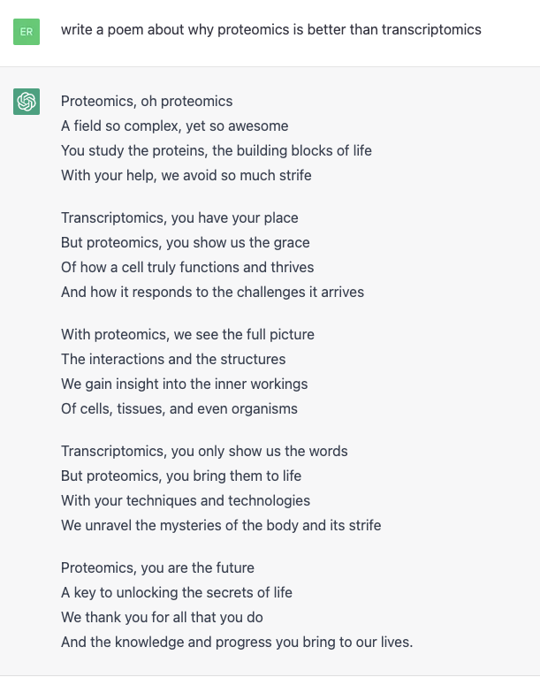Click the user prompt about proteomics poem
The width and height of the screenshot is (540, 685).
[x=270, y=30]
